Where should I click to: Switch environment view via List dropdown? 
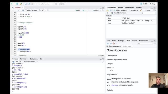tap(148, 10)
